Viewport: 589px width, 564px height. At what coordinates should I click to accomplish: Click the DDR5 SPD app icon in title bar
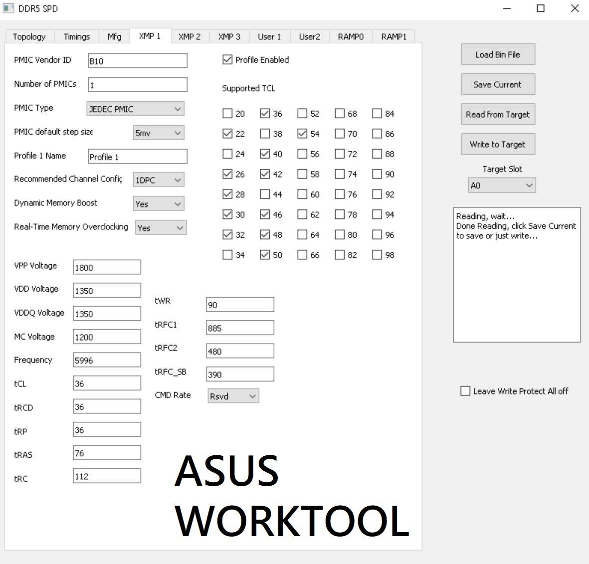point(8,8)
